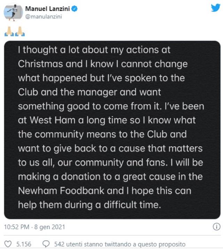
Task: Open the Manuel Lanzini display name link
Action: click(47, 9)
